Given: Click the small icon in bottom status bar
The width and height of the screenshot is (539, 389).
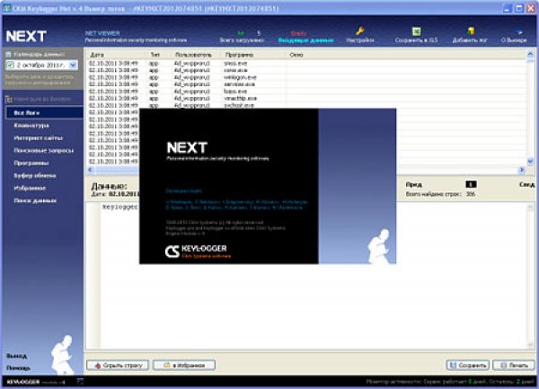Looking at the screenshot, I should (x=80, y=381).
